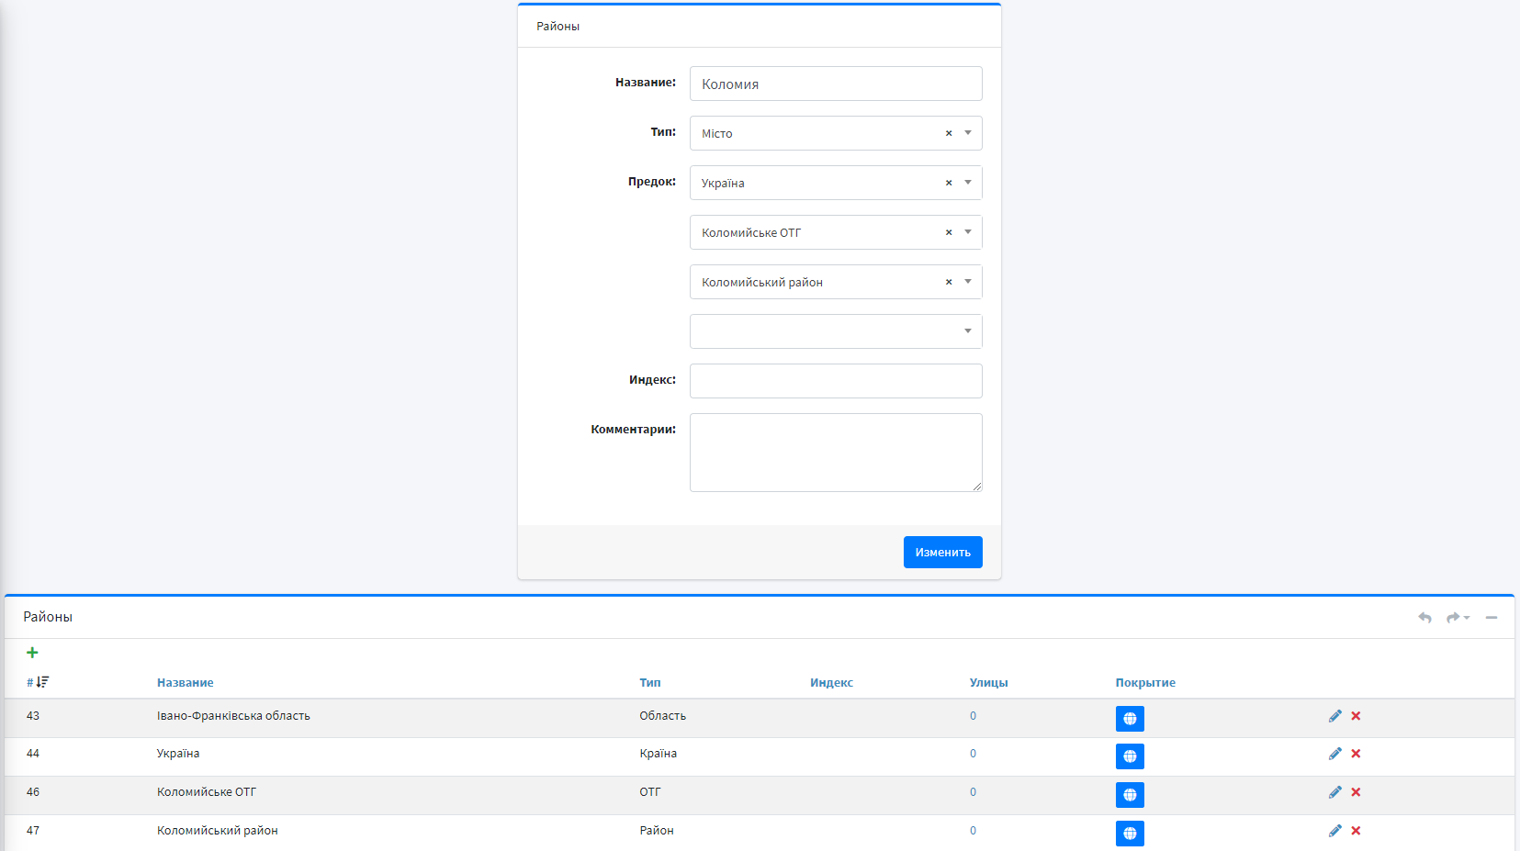Click the green plus add district icon
The width and height of the screenshot is (1520, 851).
(x=32, y=653)
